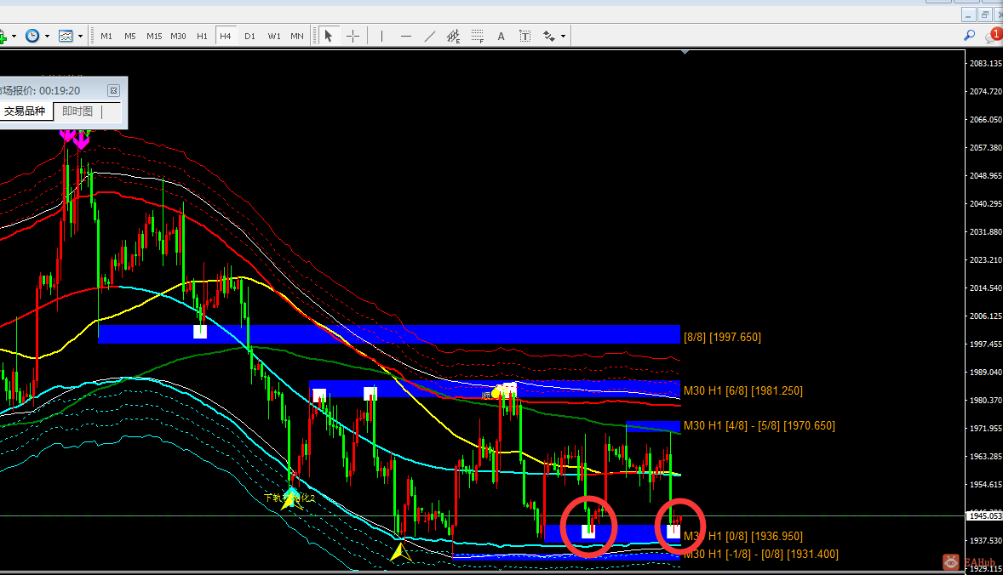Select the 交易品种 tab

coord(25,111)
